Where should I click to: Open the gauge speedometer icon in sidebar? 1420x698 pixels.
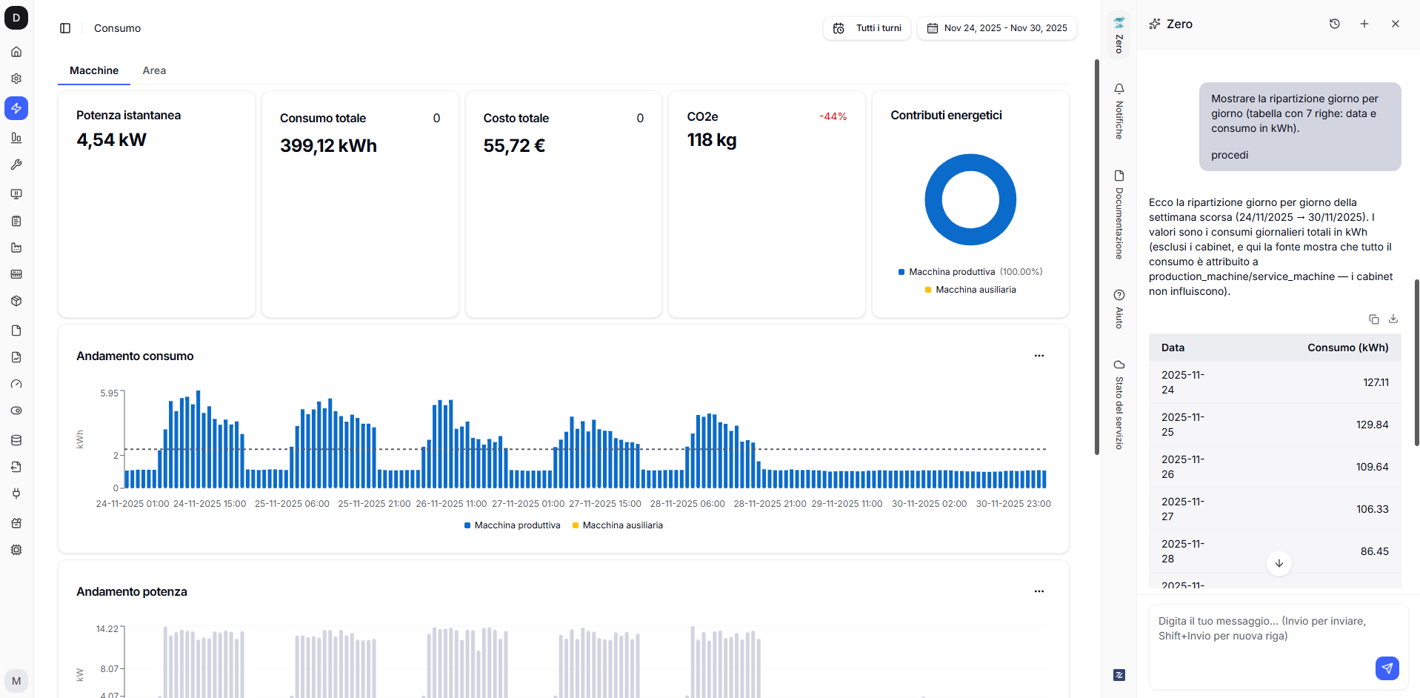point(16,384)
